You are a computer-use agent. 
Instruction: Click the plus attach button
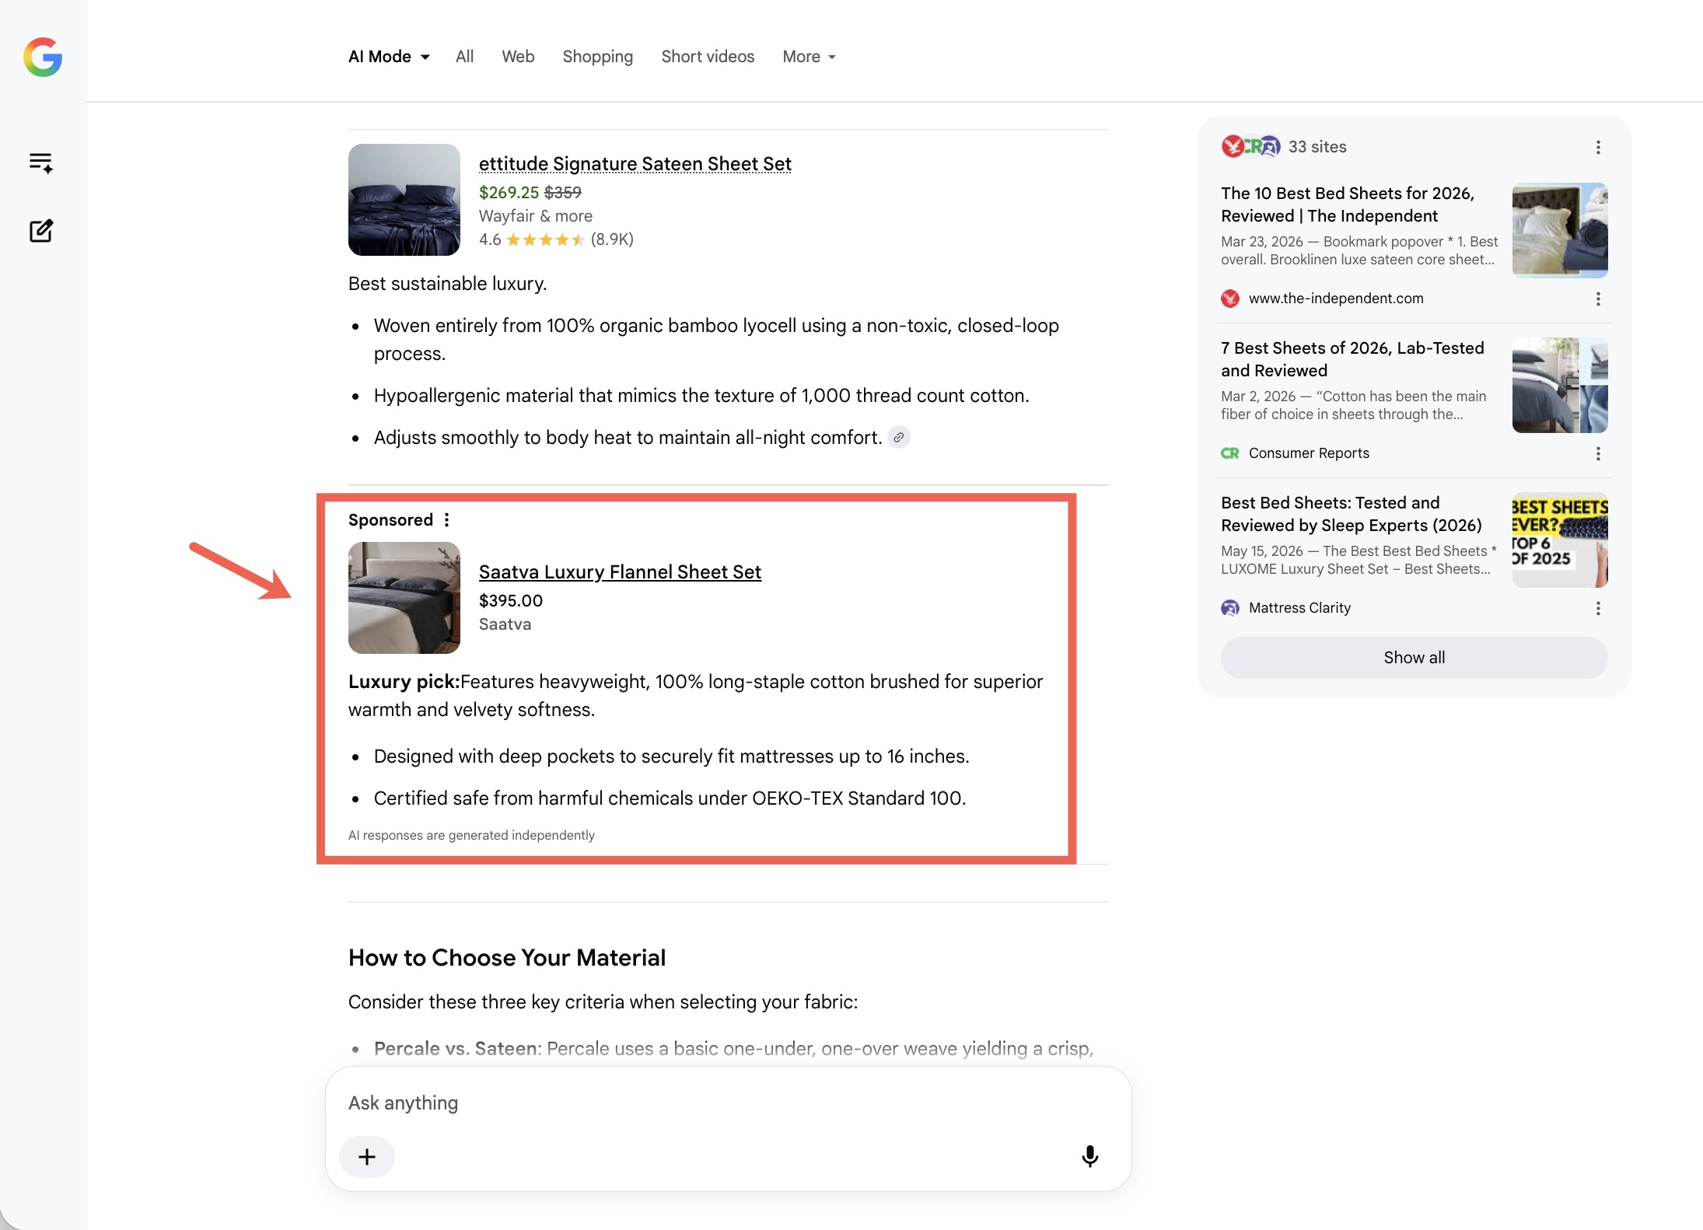[367, 1157]
